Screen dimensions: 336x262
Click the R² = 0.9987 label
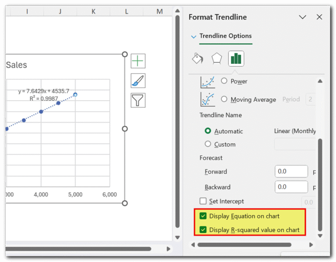click(x=44, y=98)
